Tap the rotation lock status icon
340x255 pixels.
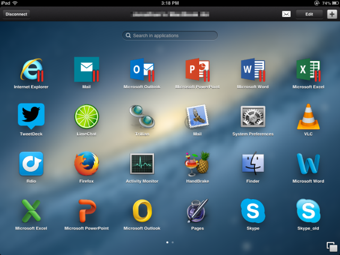click(x=317, y=3)
